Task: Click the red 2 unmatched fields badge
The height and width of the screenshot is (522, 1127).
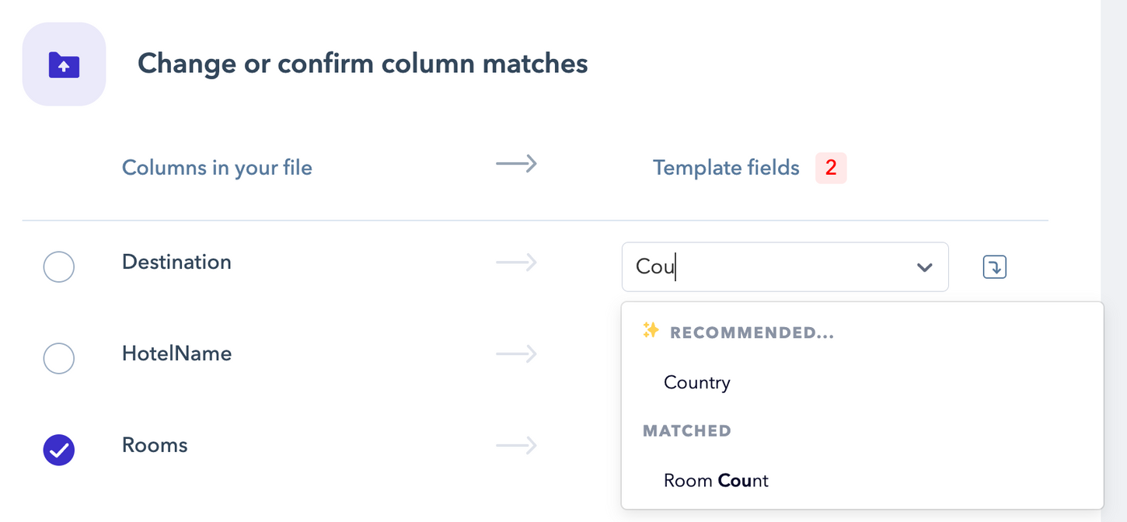Action: [x=831, y=168]
